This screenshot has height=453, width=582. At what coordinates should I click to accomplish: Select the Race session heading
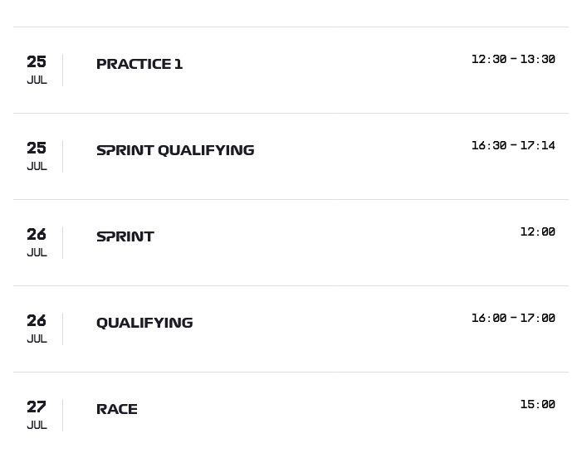pyautogui.click(x=117, y=409)
